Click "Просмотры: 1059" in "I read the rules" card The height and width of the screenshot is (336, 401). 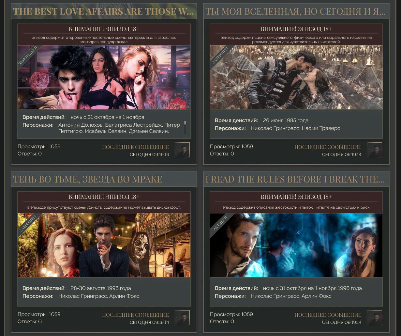point(231,314)
